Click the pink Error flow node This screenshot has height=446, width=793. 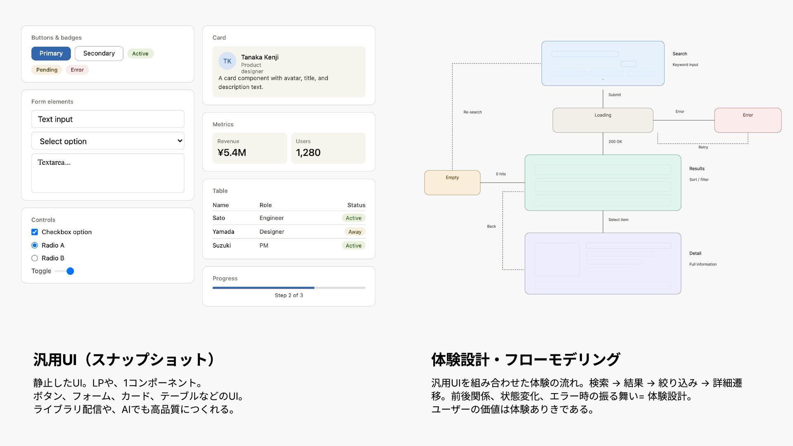[x=748, y=120]
